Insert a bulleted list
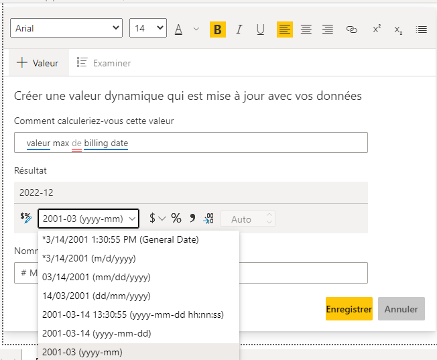Image resolution: width=437 pixels, height=360 pixels. pyautogui.click(x=421, y=29)
